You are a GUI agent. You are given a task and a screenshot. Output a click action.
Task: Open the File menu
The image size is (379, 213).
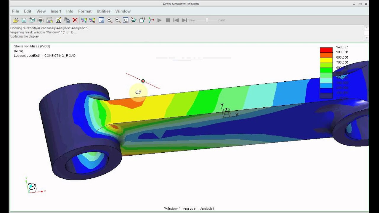(15, 11)
